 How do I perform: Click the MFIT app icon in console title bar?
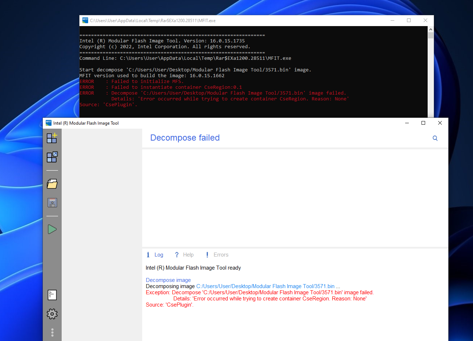point(85,20)
